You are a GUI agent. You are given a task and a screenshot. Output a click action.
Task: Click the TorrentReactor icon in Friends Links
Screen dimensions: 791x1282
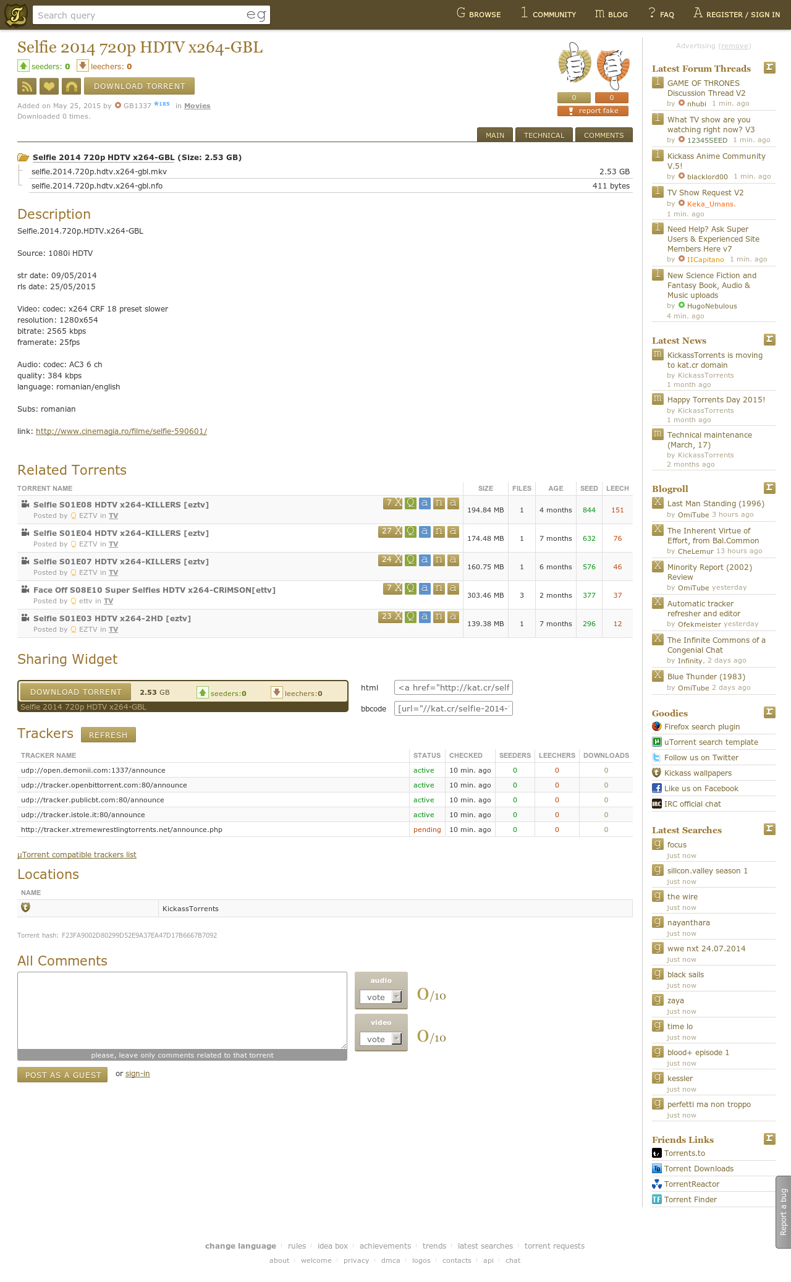pos(657,1184)
